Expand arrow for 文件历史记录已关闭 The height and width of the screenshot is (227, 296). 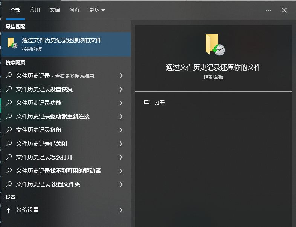(121, 144)
